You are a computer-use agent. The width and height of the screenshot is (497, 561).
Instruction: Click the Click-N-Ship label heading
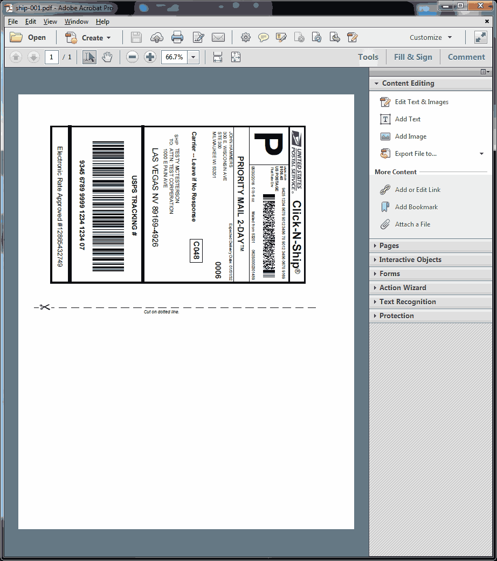click(x=297, y=237)
